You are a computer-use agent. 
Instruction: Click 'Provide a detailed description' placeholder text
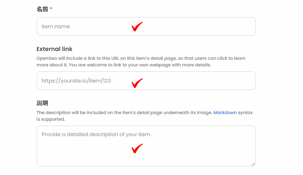[x=96, y=134]
